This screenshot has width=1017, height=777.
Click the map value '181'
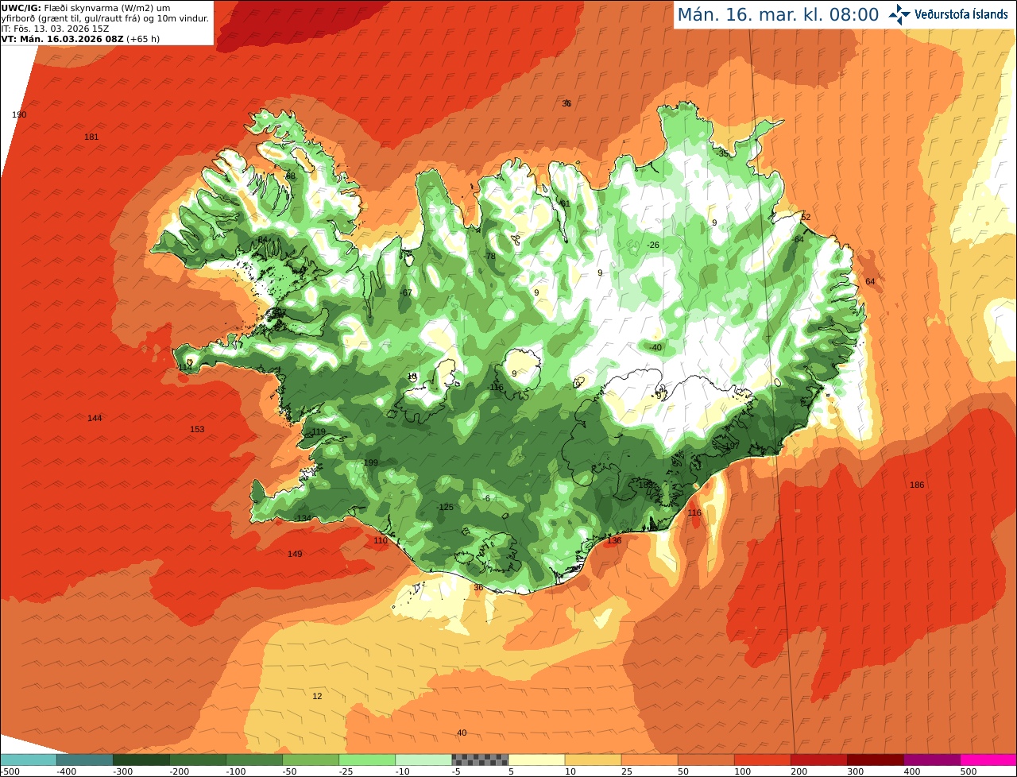click(x=91, y=137)
